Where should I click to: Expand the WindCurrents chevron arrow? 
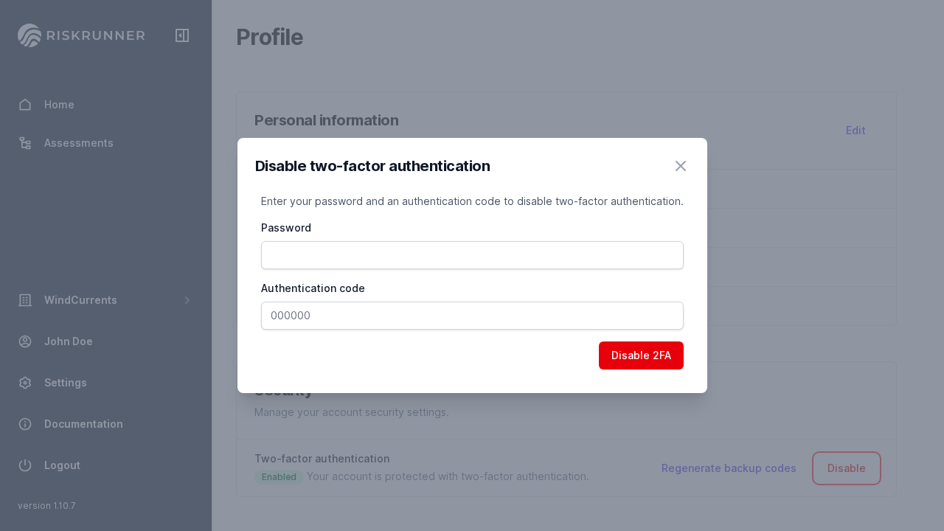187,300
